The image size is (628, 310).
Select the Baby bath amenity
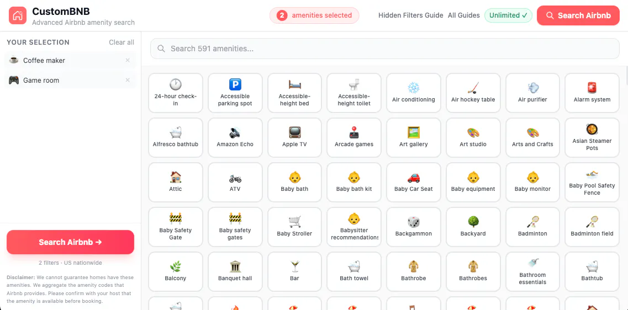click(x=294, y=183)
